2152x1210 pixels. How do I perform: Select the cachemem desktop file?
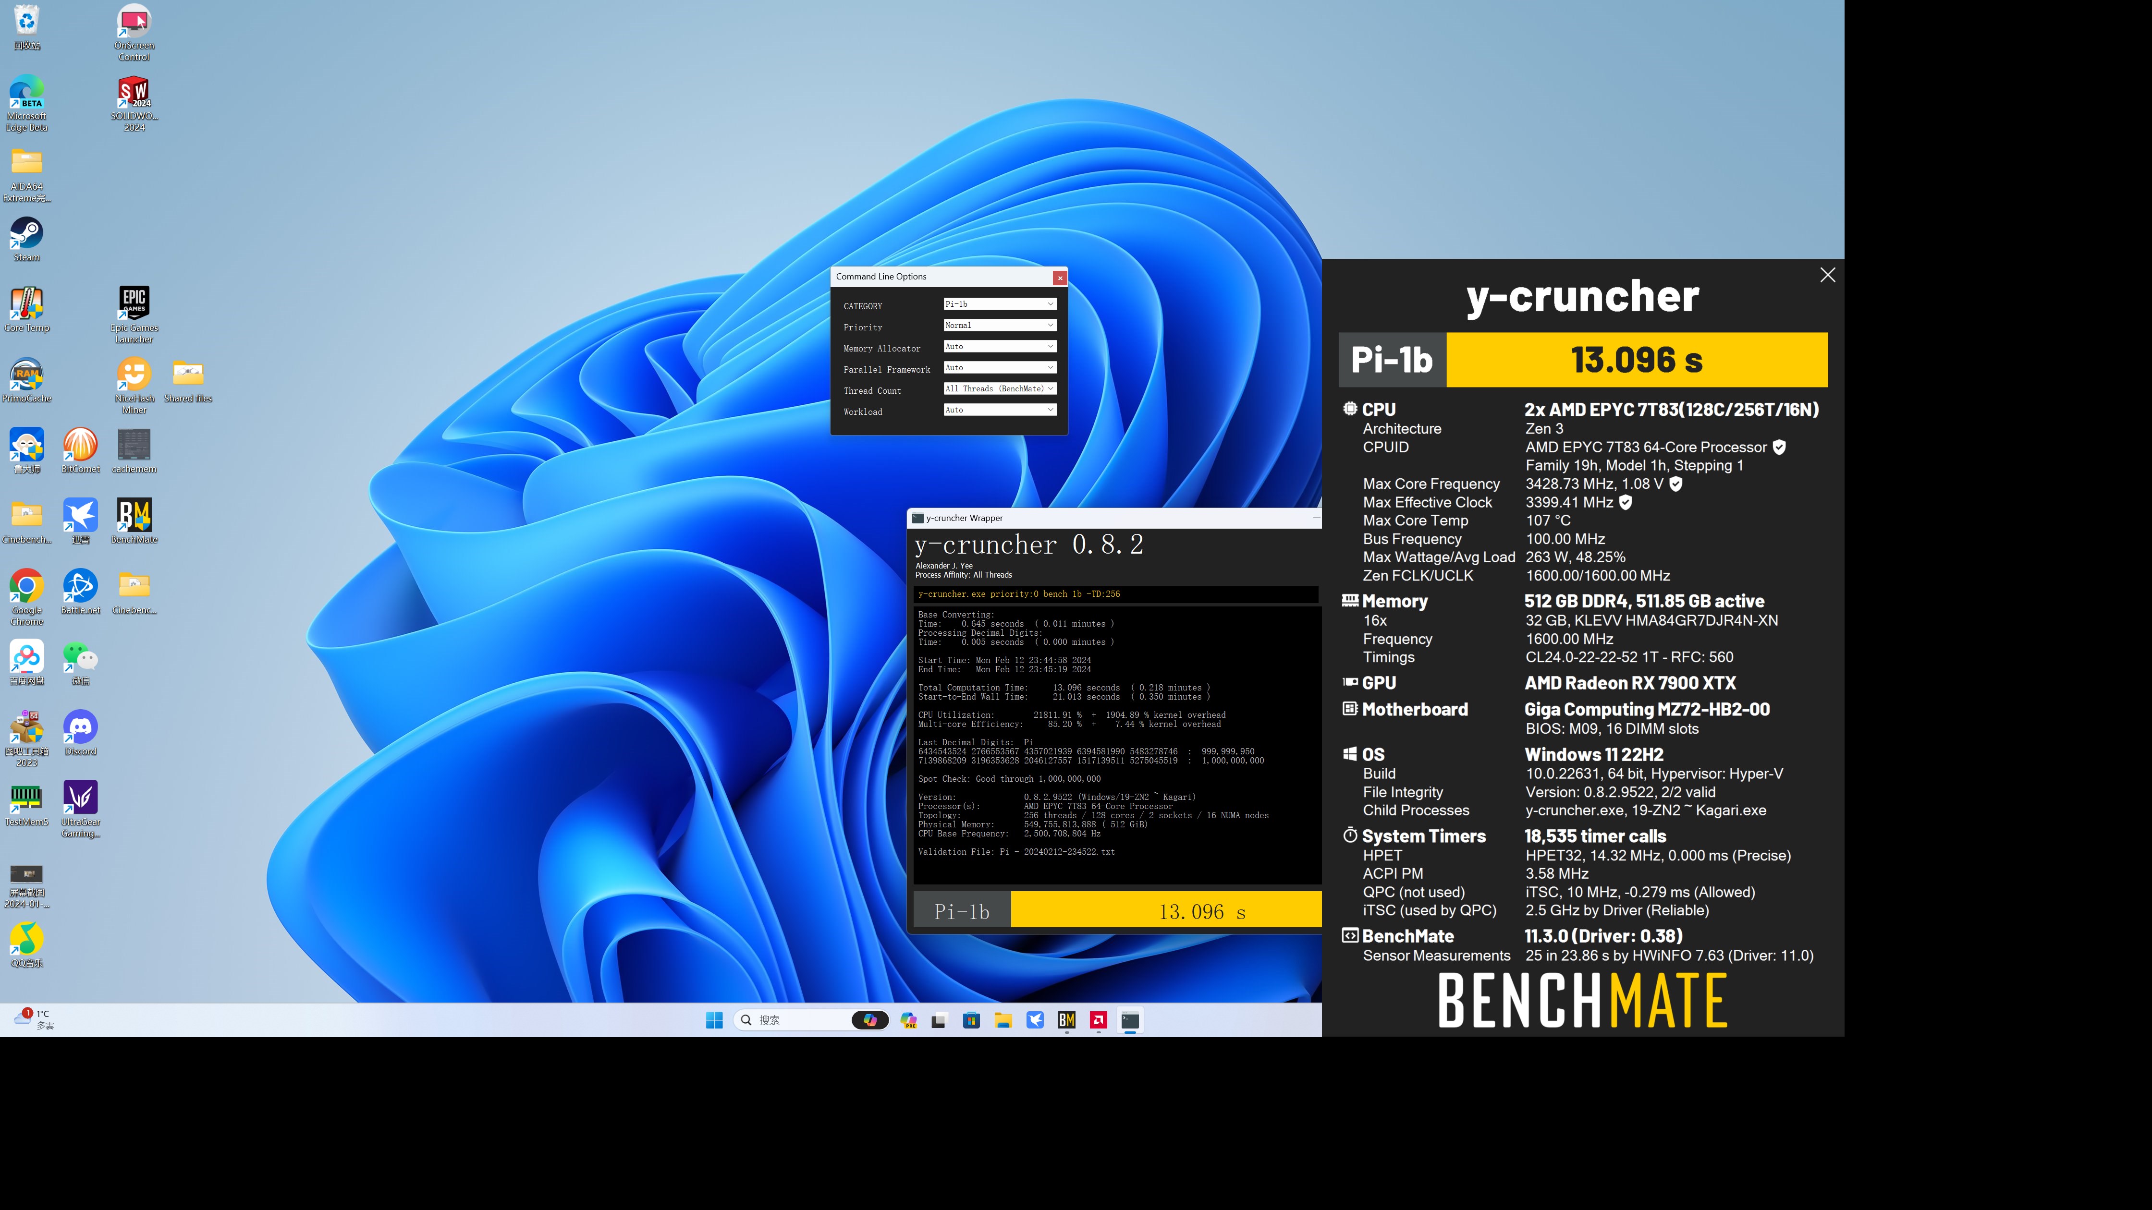pos(134,451)
